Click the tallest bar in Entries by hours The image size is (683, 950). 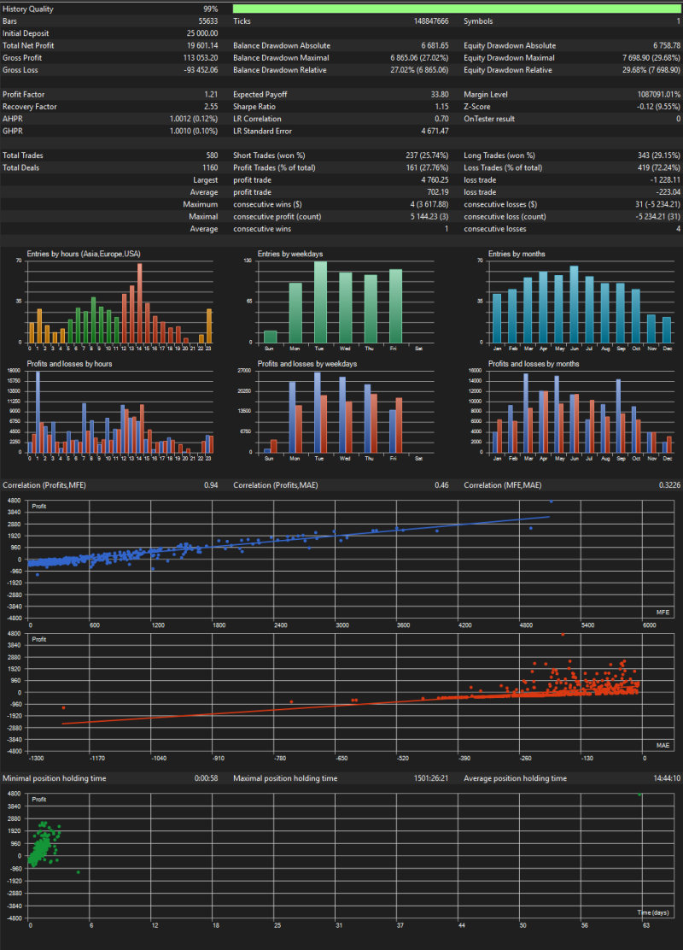(140, 303)
